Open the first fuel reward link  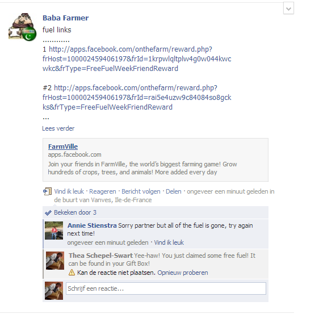pyautogui.click(x=137, y=59)
